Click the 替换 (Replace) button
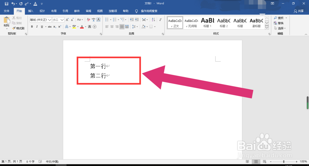309x166 pixels. pyautogui.click(x=279, y=23)
